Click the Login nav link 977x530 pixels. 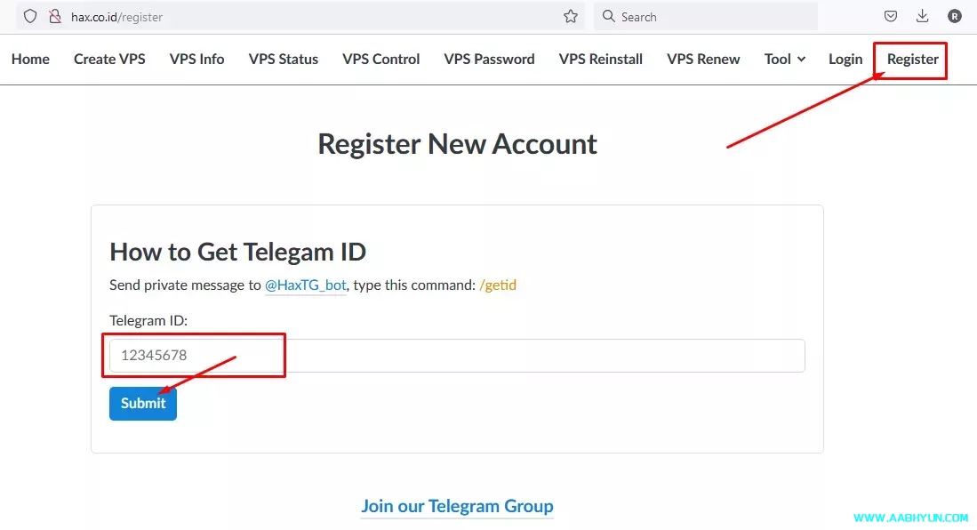845,59
